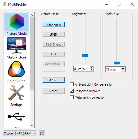
Task: Close the MultiProfiler window
Action: tap(132, 4)
